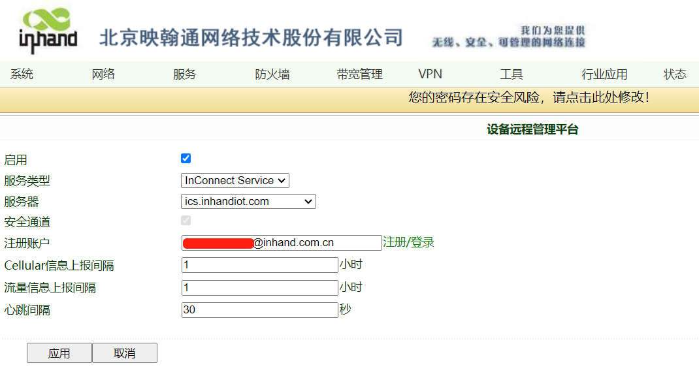Open the 服务 menu
Image resolution: width=699 pixels, height=378 pixels.
(x=184, y=74)
